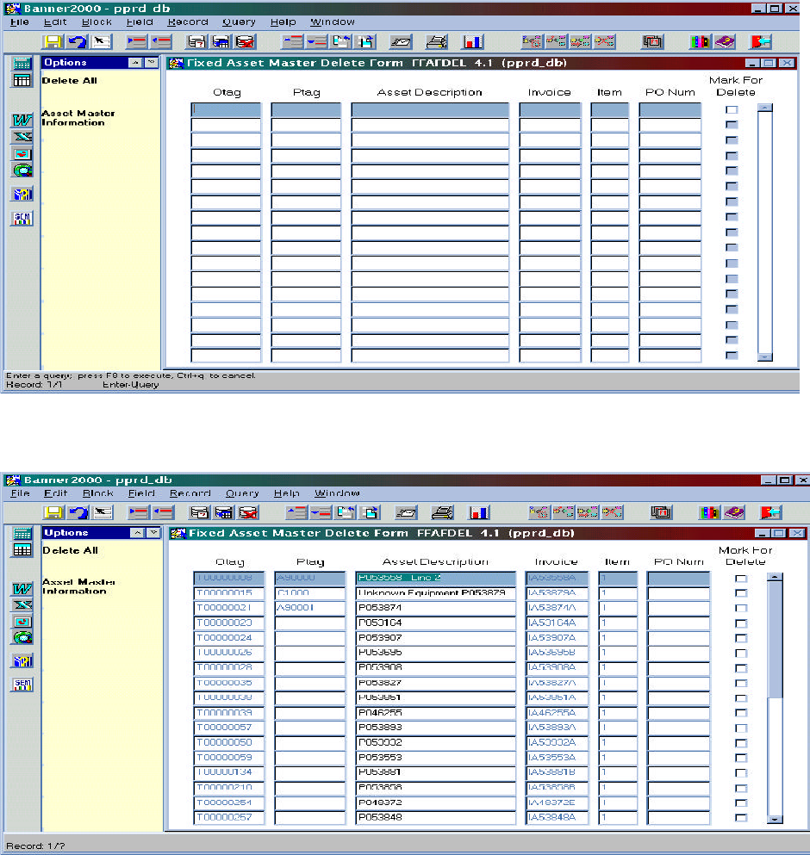Click Select icon in the empty query window toolbar
The image size is (810, 855).
(x=102, y=42)
